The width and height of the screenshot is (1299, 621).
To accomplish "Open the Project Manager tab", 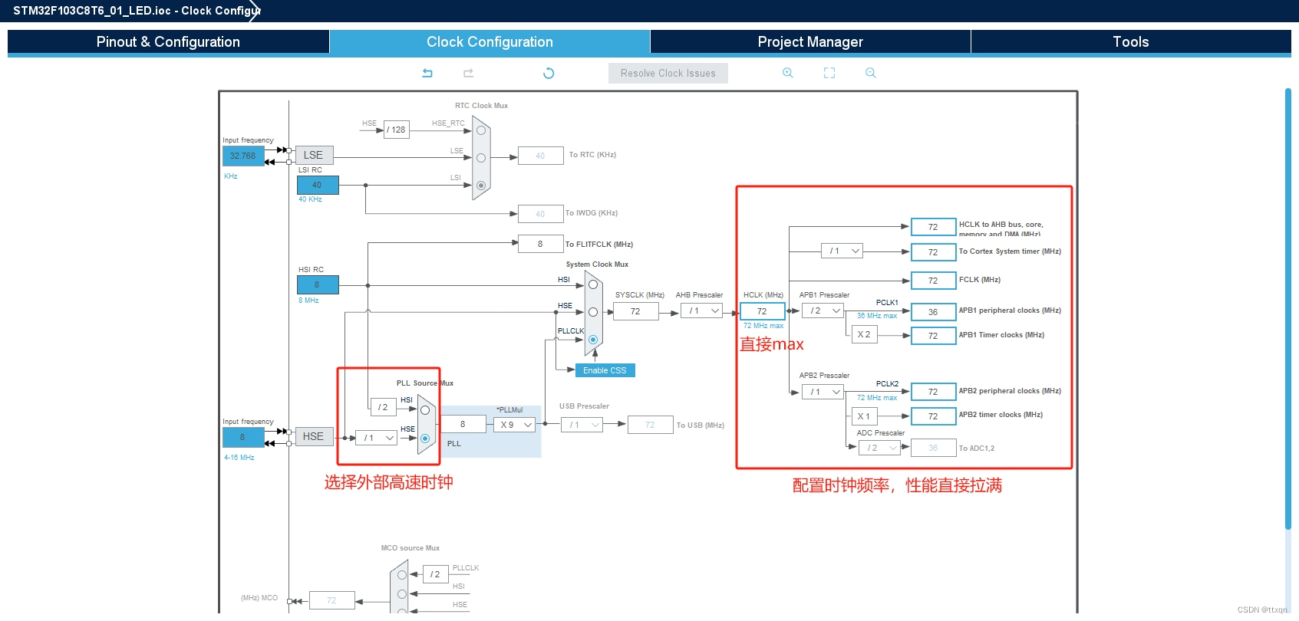I will [x=810, y=41].
